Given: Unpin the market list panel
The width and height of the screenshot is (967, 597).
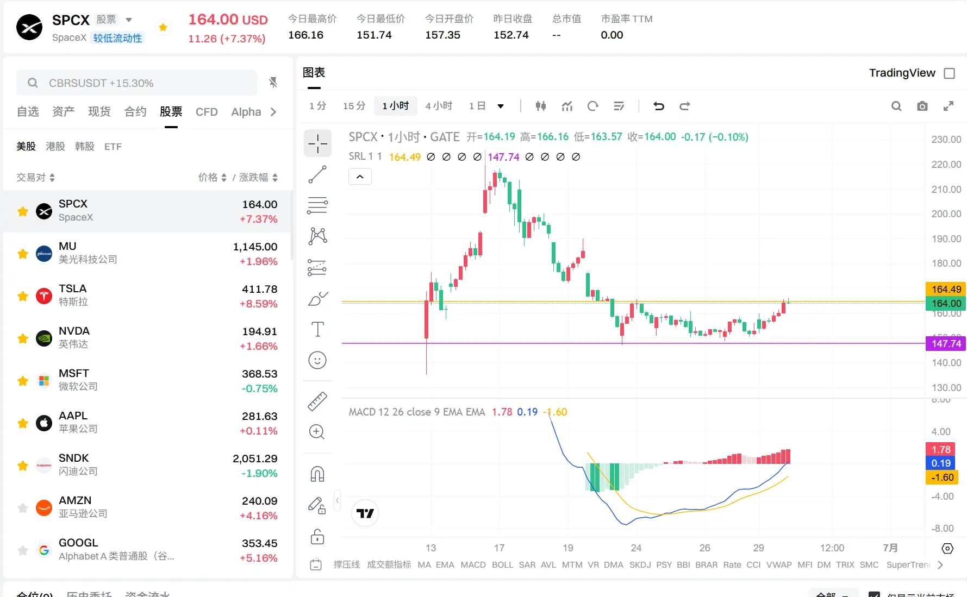Looking at the screenshot, I should pyautogui.click(x=273, y=83).
